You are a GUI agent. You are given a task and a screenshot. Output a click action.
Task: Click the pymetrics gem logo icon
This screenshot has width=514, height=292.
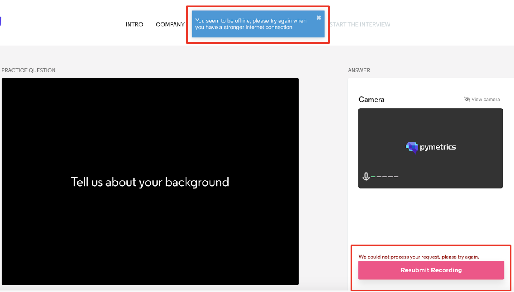tap(412, 147)
